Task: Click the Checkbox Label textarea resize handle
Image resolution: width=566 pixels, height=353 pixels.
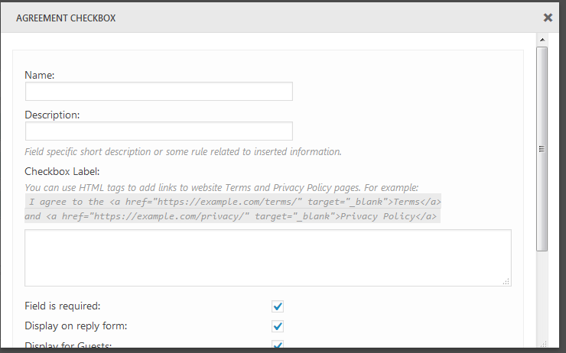Action: coord(506,282)
